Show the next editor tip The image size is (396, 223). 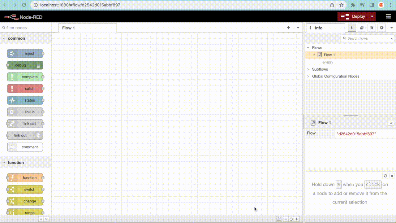click(x=385, y=176)
